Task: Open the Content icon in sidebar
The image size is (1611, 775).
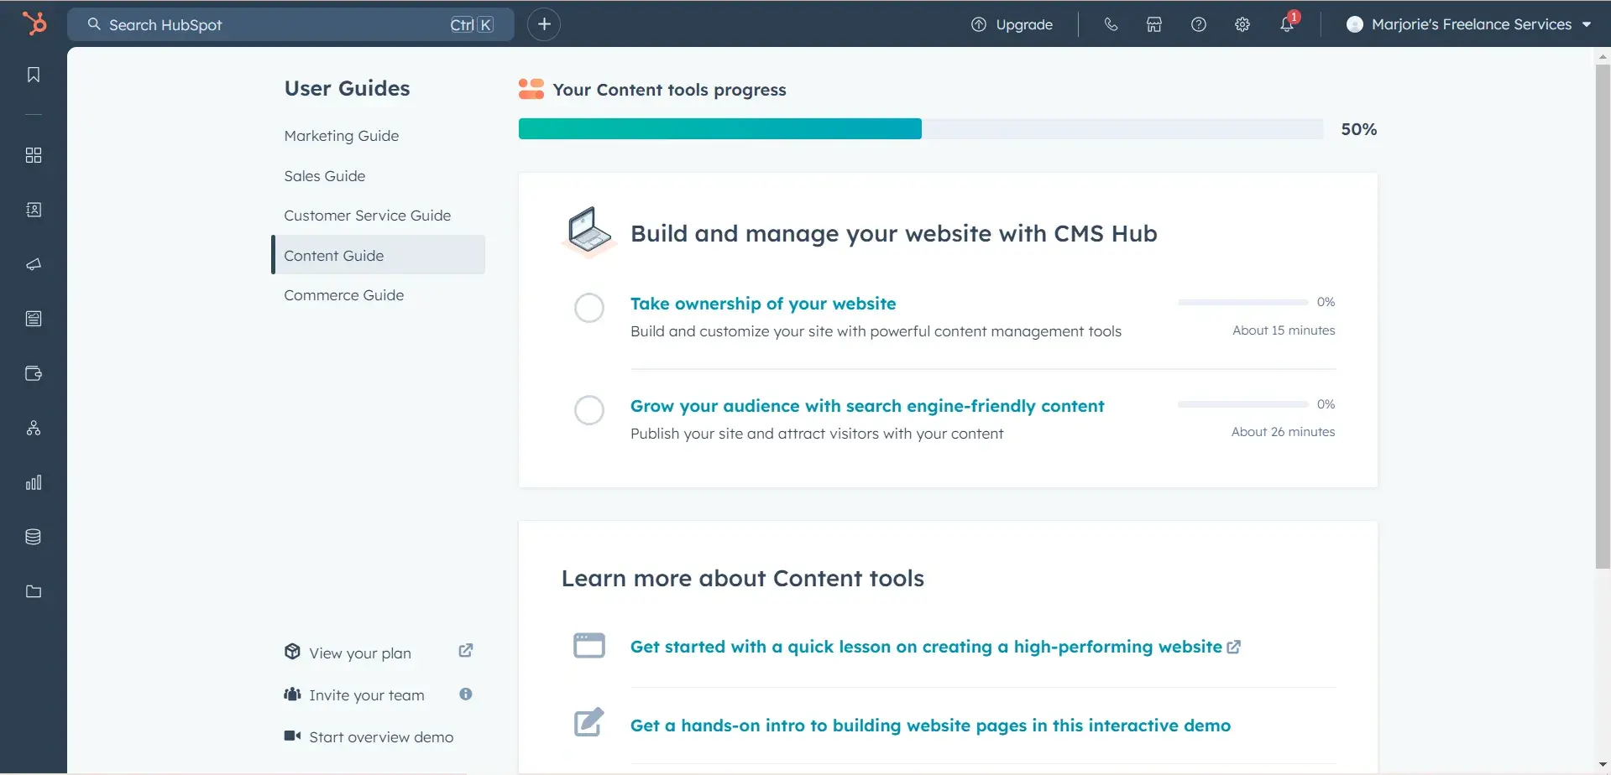Action: coord(34,319)
